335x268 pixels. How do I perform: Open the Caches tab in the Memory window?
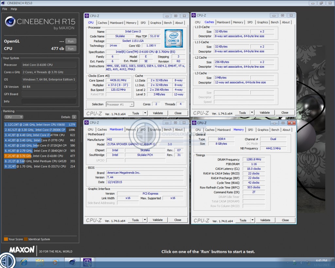coord(210,130)
